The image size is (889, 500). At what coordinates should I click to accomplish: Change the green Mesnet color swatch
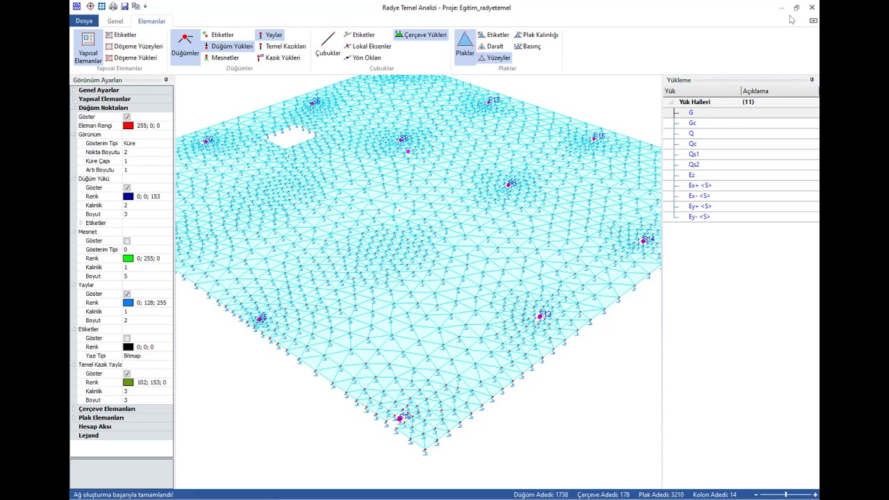(128, 258)
